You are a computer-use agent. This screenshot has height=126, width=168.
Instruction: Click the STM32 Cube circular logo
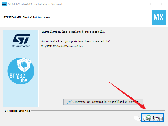(x=21, y=71)
